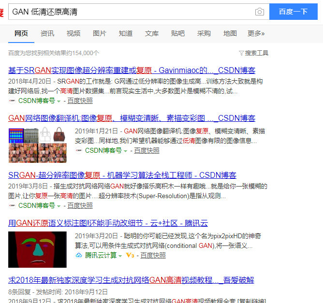Select the 网页 tab
The image size is (323, 303).
(x=21, y=33)
